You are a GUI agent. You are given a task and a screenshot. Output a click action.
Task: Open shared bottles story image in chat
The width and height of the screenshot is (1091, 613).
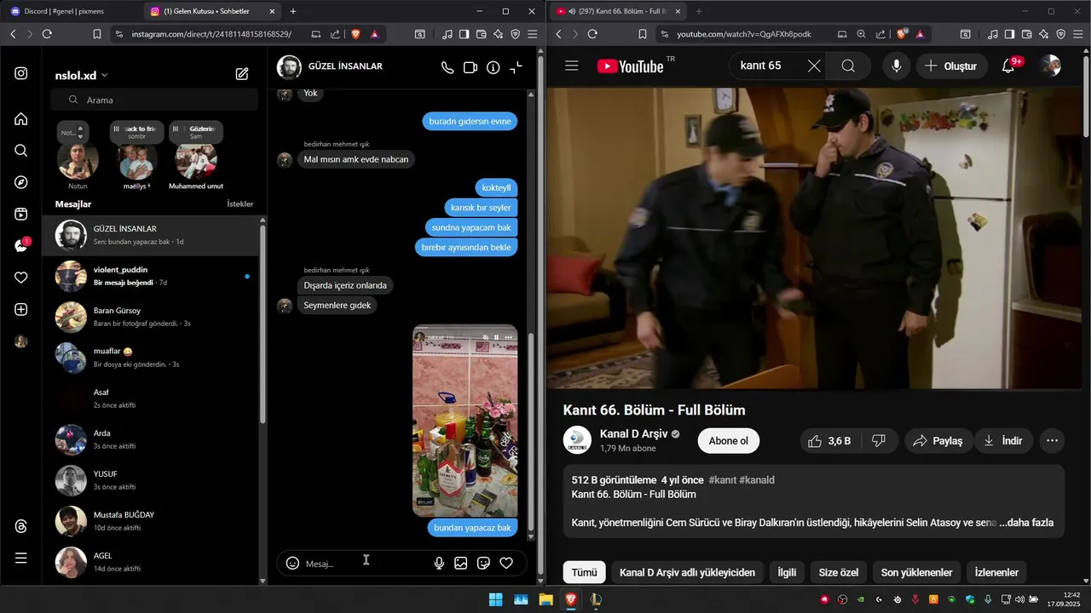tap(465, 421)
